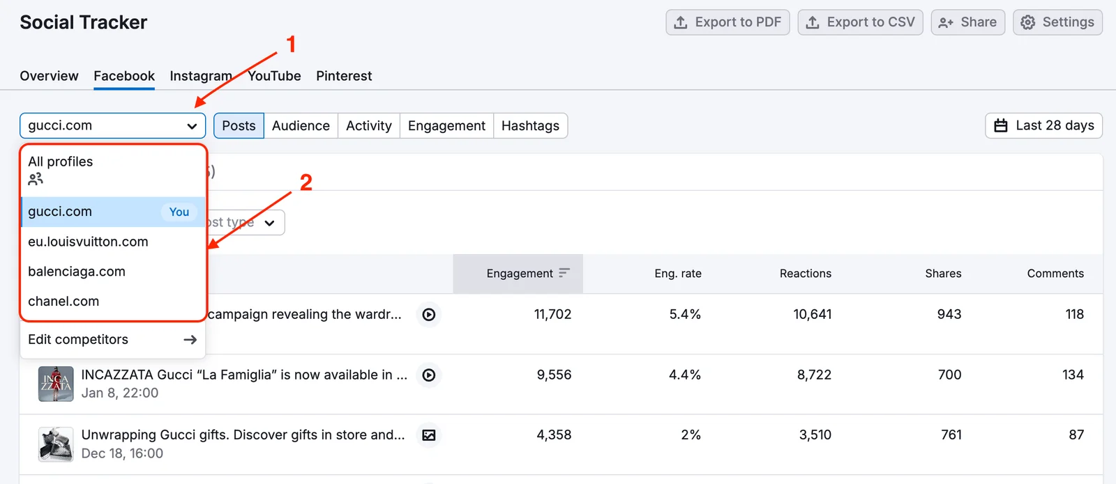Choose chanel.com from the profile list

tap(113, 302)
